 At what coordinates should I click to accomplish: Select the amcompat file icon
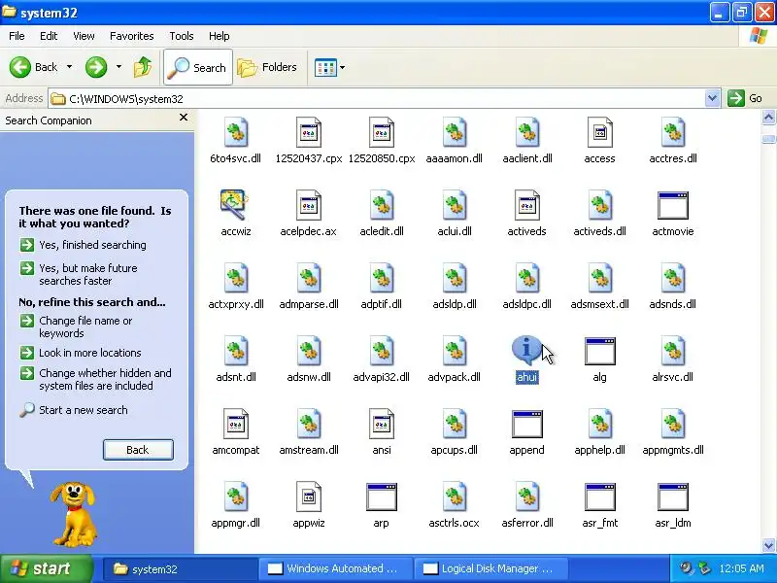[x=236, y=424]
